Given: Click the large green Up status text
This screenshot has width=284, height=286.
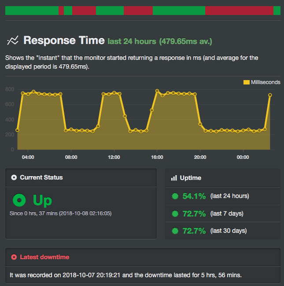Looking at the screenshot, I should pyautogui.click(x=42, y=201).
